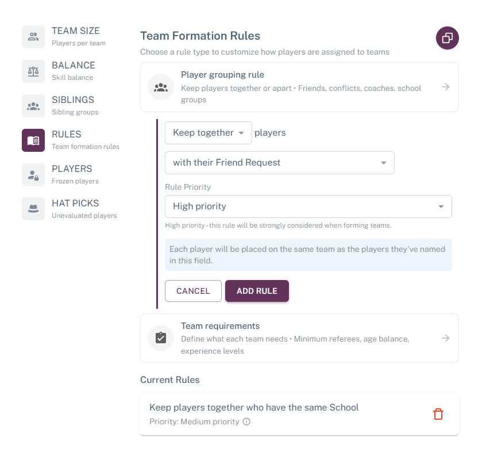Click the Cancel button

coord(193,291)
